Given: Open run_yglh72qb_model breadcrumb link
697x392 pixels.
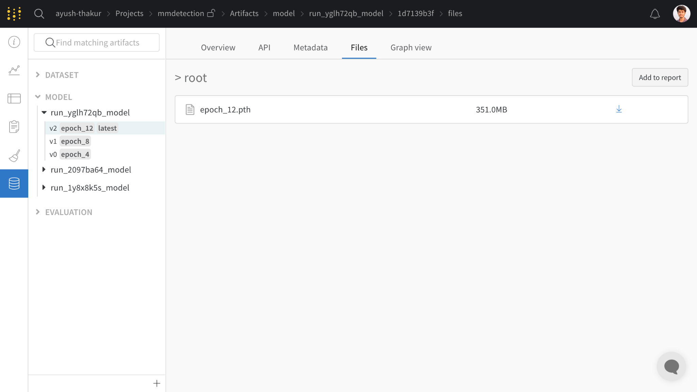Looking at the screenshot, I should (346, 13).
